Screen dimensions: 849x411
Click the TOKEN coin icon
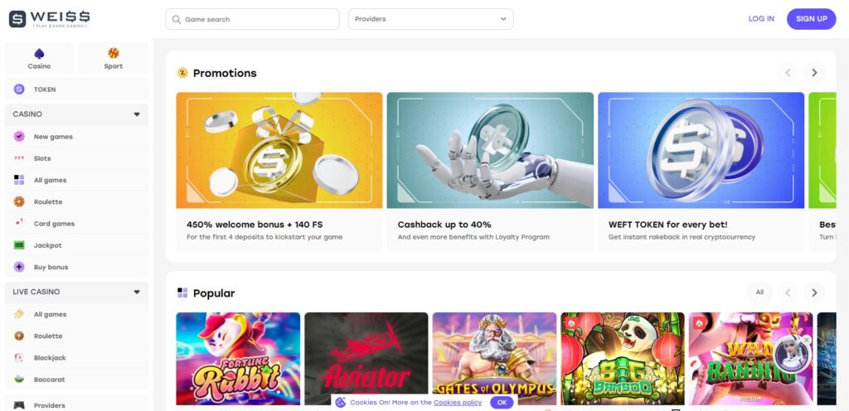pyautogui.click(x=19, y=89)
